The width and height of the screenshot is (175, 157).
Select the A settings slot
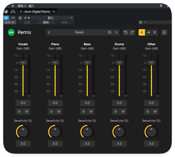coord(142,32)
